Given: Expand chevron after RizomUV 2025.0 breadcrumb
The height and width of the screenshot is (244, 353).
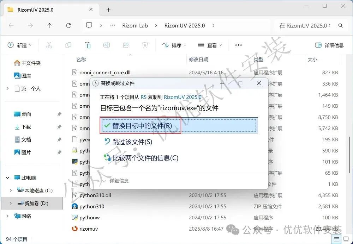Looking at the screenshot, I should click(213, 26).
